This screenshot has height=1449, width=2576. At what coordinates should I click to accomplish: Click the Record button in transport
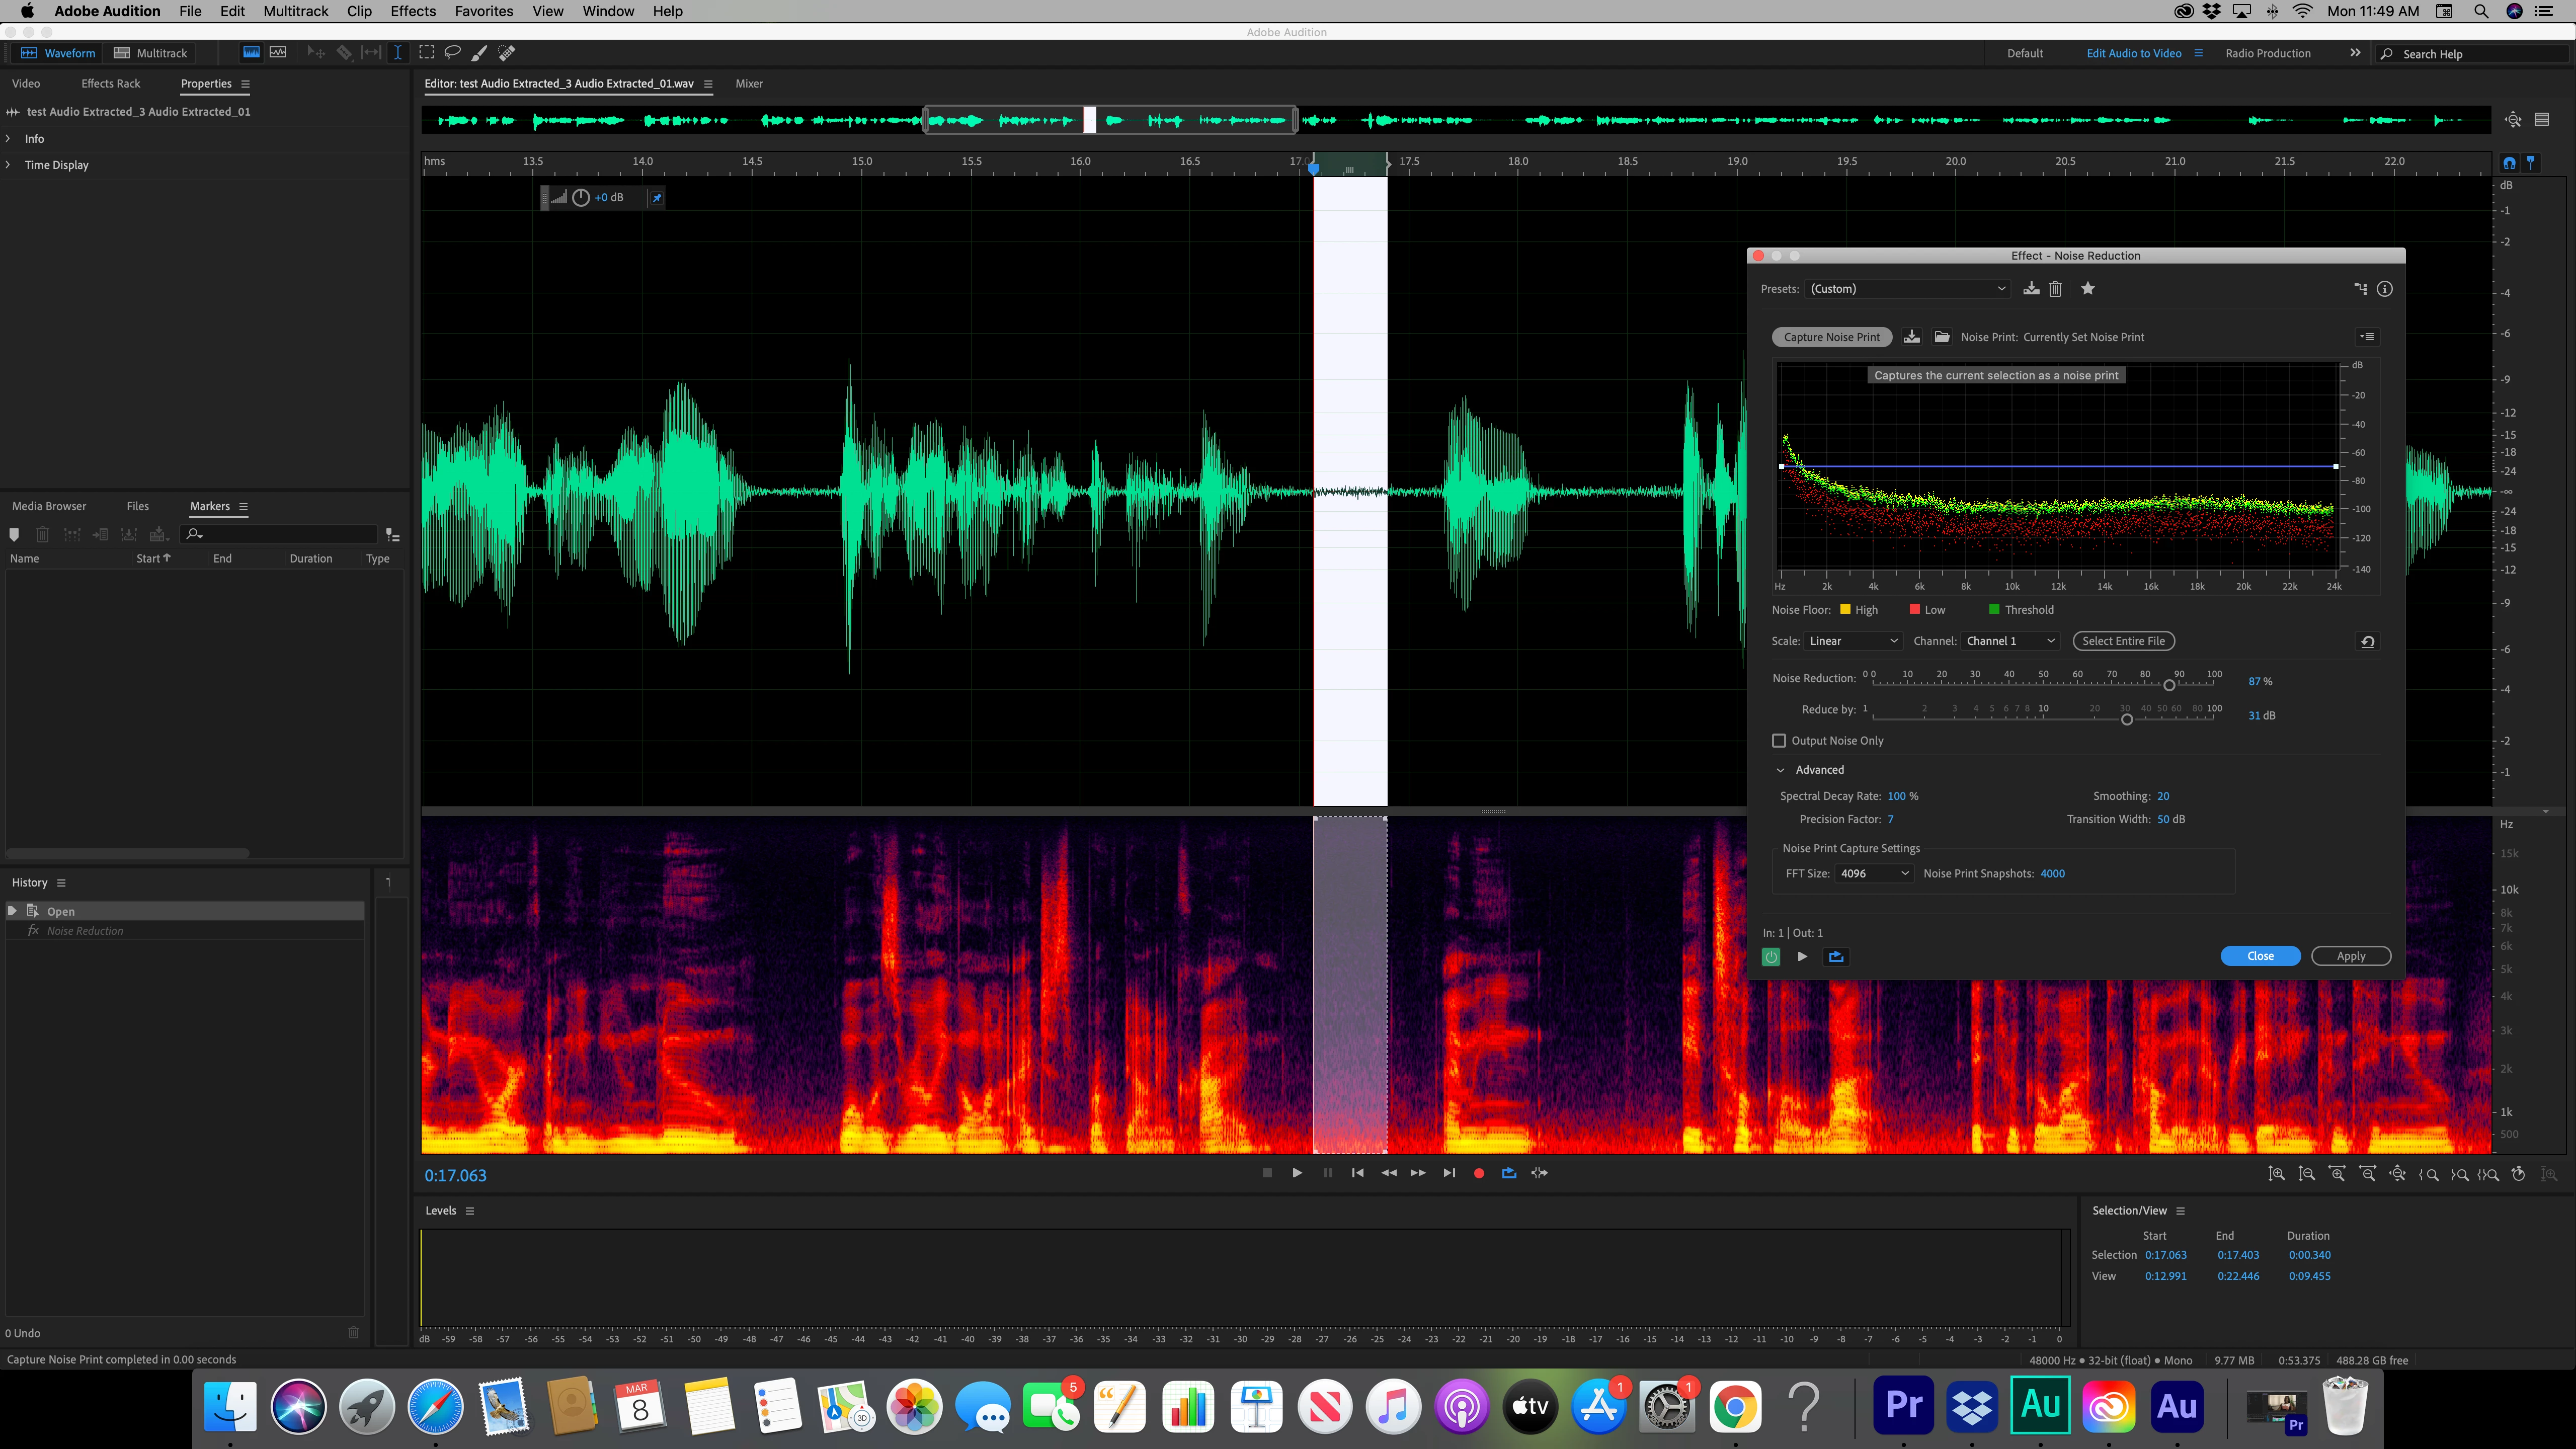tap(1479, 1173)
